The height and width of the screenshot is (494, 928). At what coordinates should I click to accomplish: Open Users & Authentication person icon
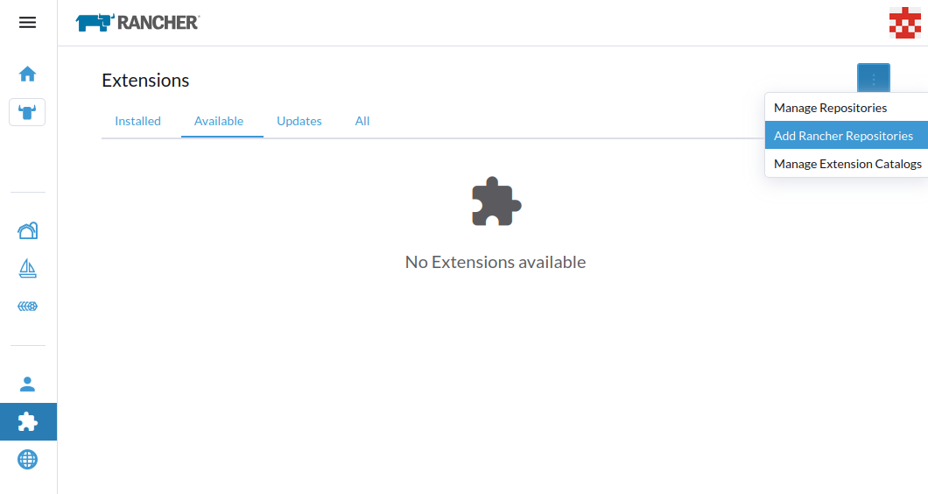27,384
